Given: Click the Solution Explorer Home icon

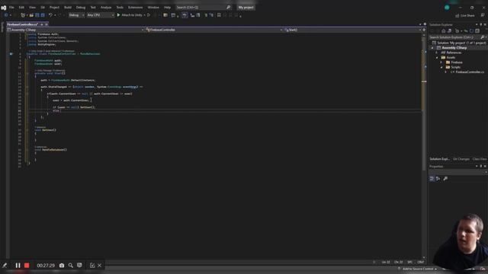Looking at the screenshot, I should (444, 30).
